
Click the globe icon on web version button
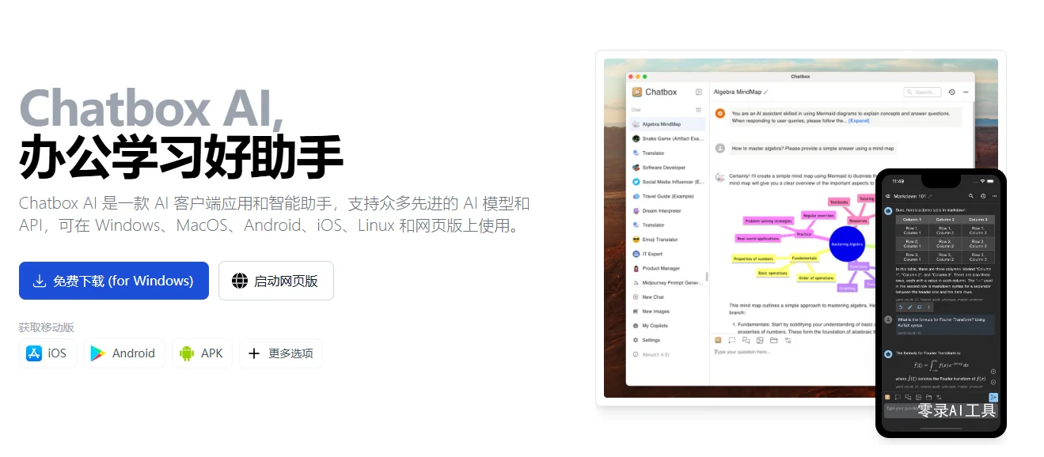pyautogui.click(x=240, y=281)
